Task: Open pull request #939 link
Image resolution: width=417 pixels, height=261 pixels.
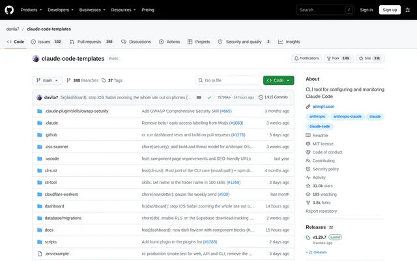Action: click(x=223, y=194)
